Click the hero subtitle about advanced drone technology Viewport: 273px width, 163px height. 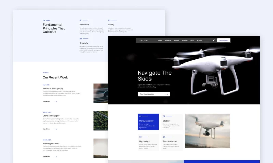154,86
